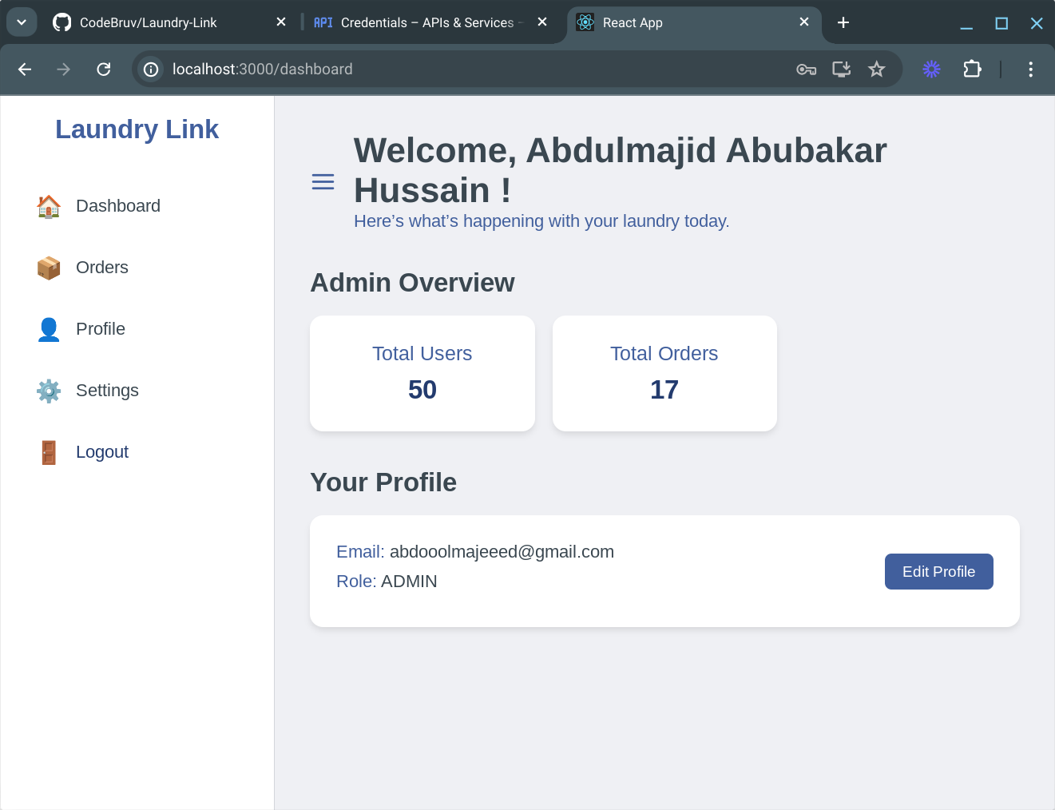Select the Total Orders card

[x=664, y=373]
